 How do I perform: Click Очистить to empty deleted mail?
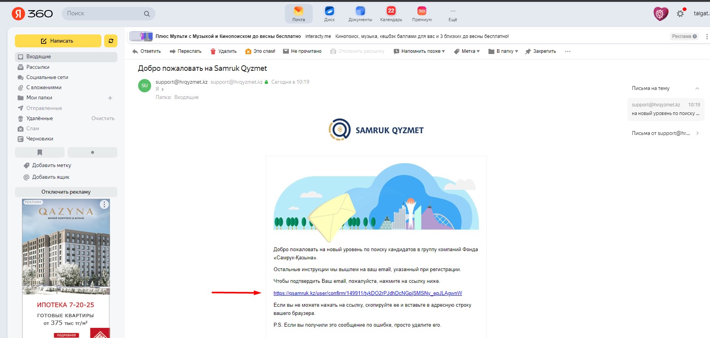point(103,118)
